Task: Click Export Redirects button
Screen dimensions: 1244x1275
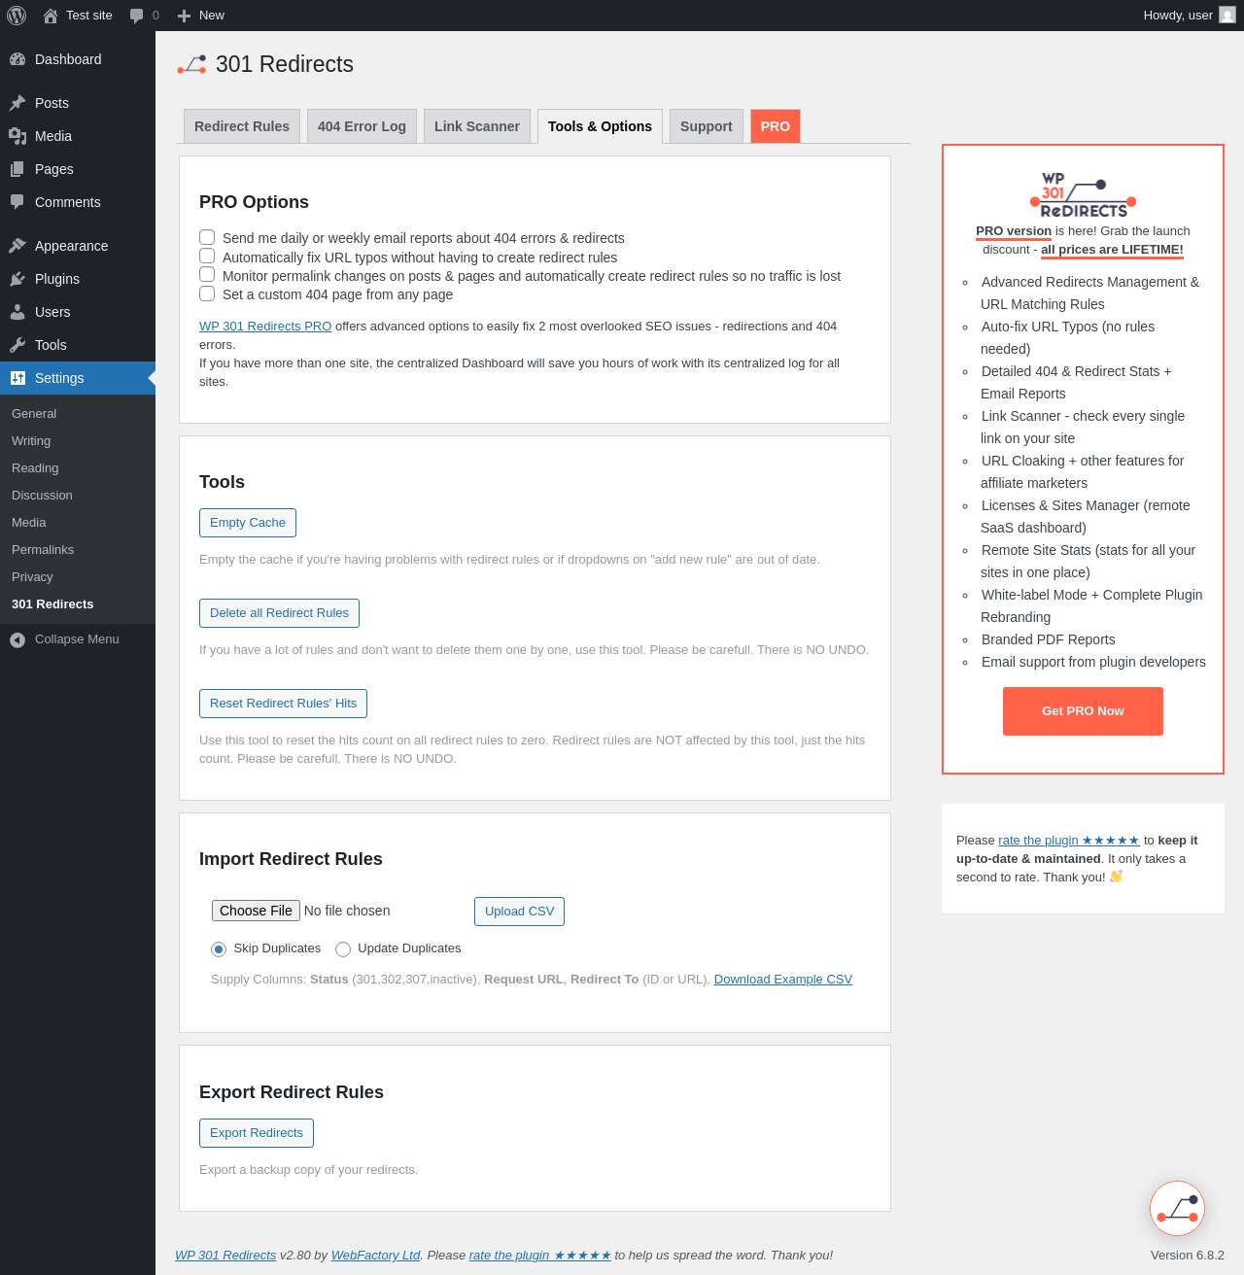Action: (x=257, y=1133)
